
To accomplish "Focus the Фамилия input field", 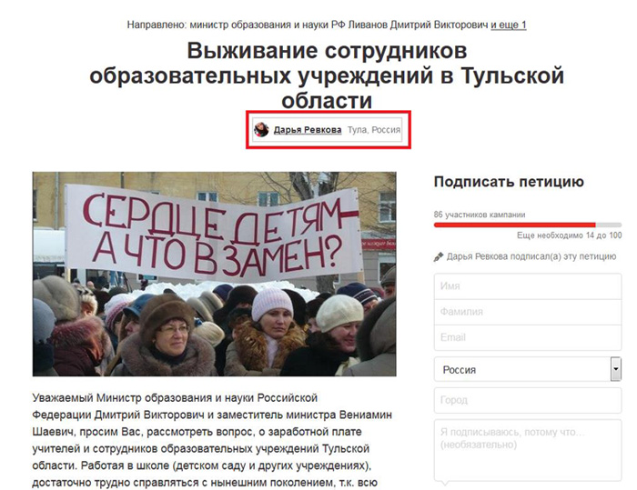I will tap(528, 312).
